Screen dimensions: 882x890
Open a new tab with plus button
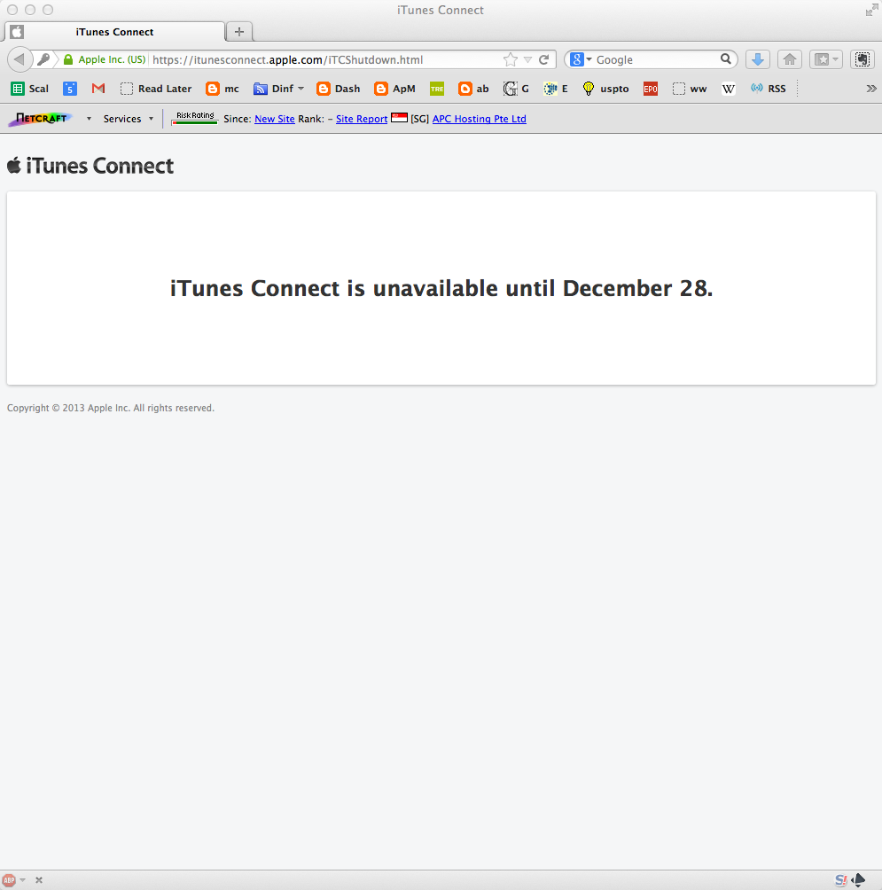click(239, 32)
